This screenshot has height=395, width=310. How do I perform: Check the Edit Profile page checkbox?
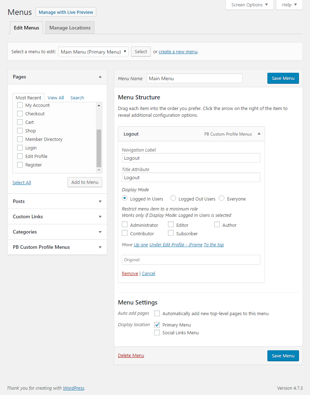point(20,157)
